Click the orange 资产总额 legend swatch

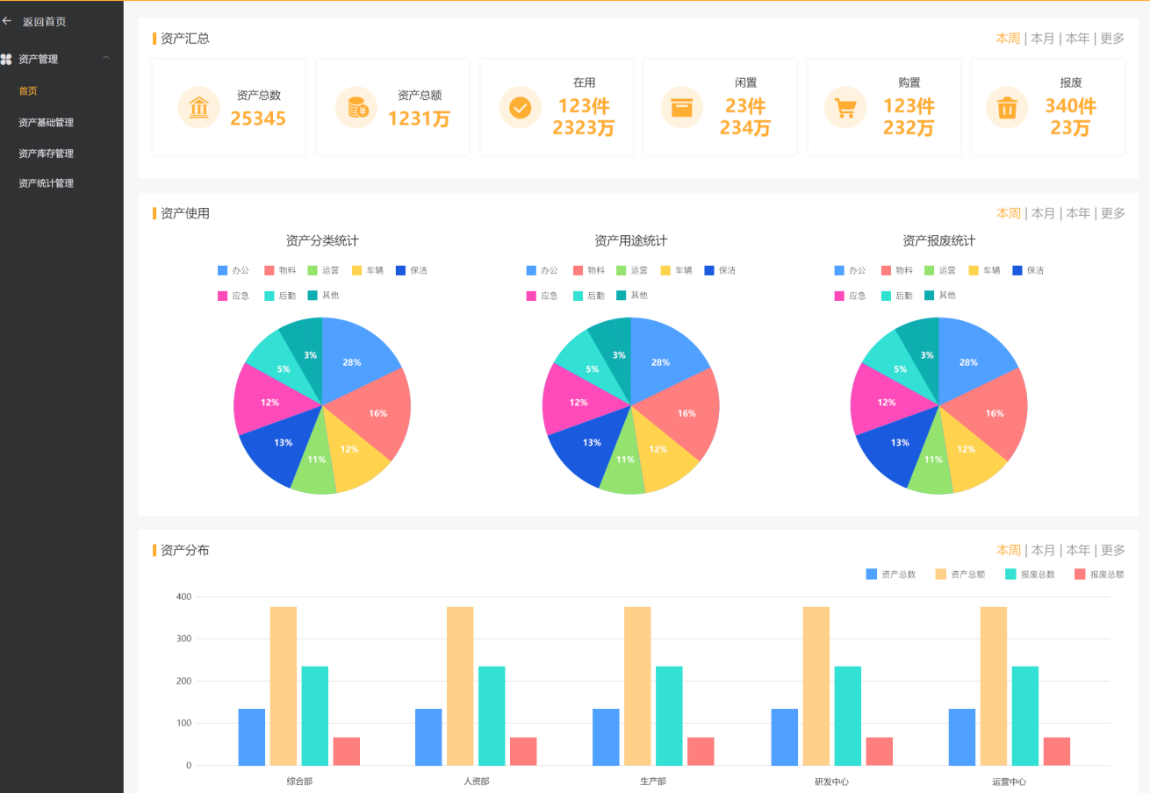[940, 574]
